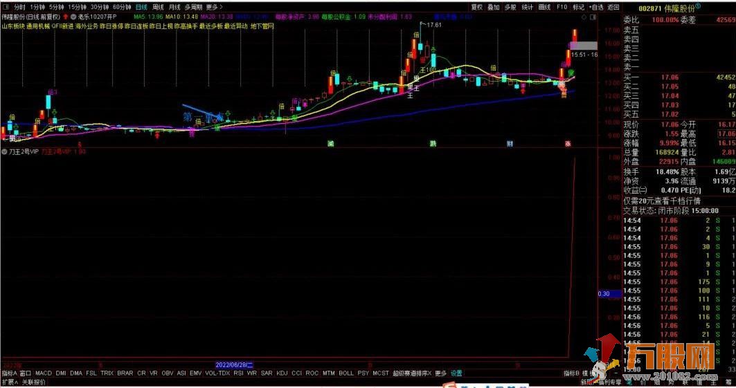Screen dimensions: 736x388
Task: Switch to 月线 monthly chart
Action: pos(174,7)
